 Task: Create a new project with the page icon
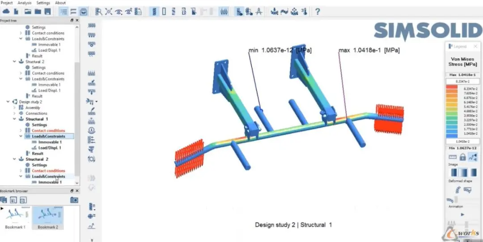16,12
